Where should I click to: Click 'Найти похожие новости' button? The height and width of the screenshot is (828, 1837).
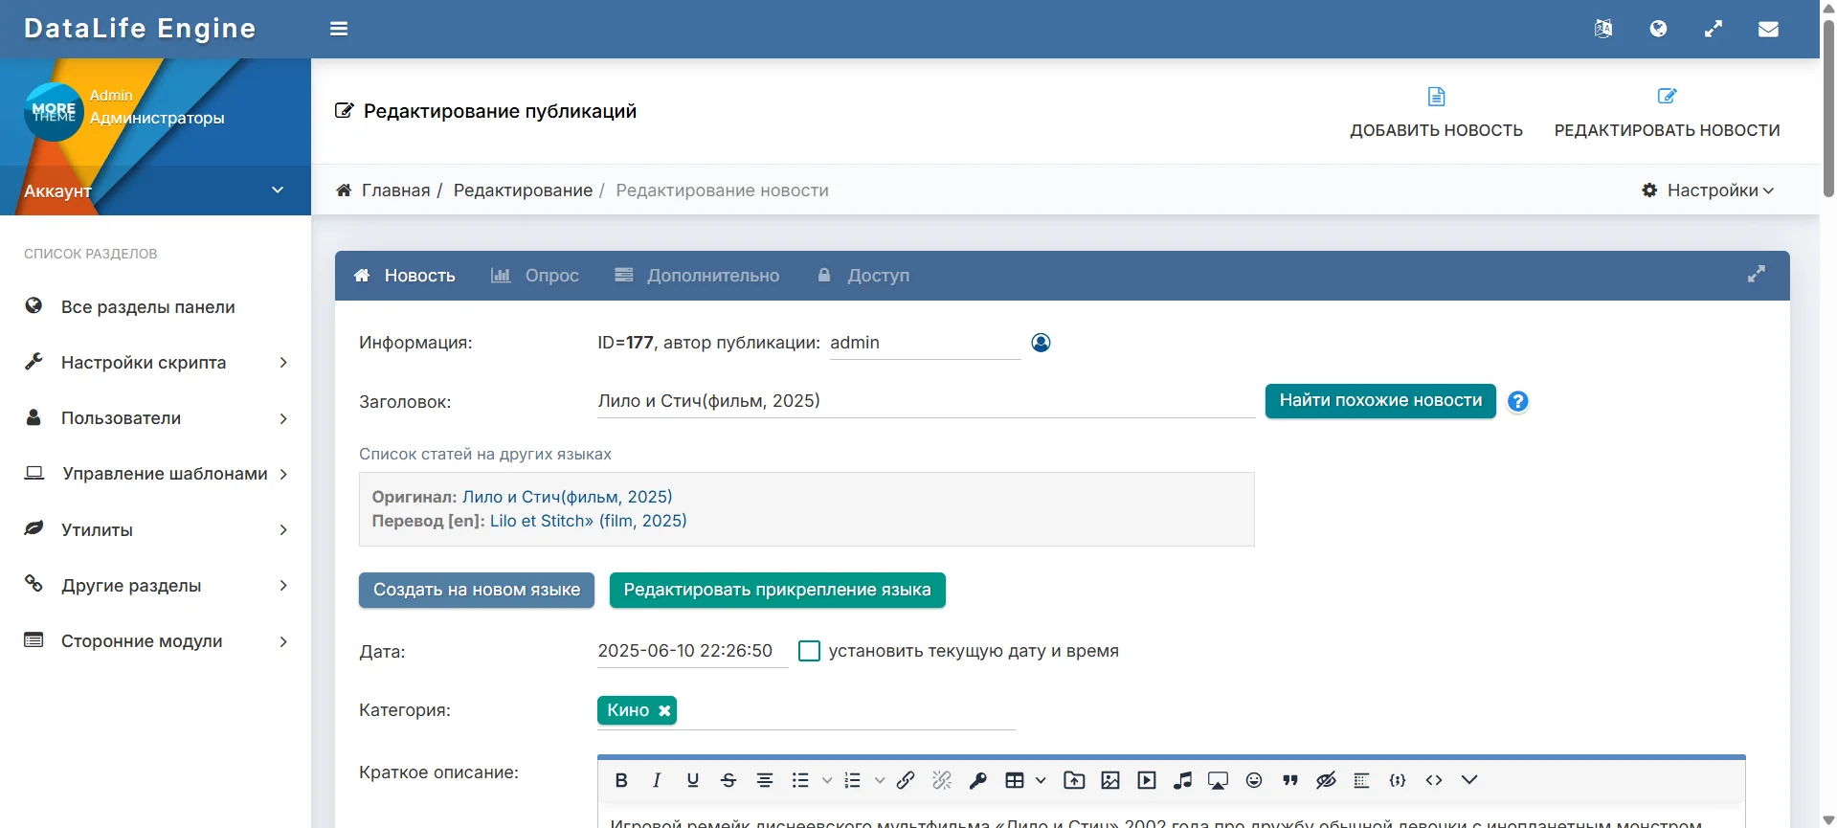tap(1379, 401)
